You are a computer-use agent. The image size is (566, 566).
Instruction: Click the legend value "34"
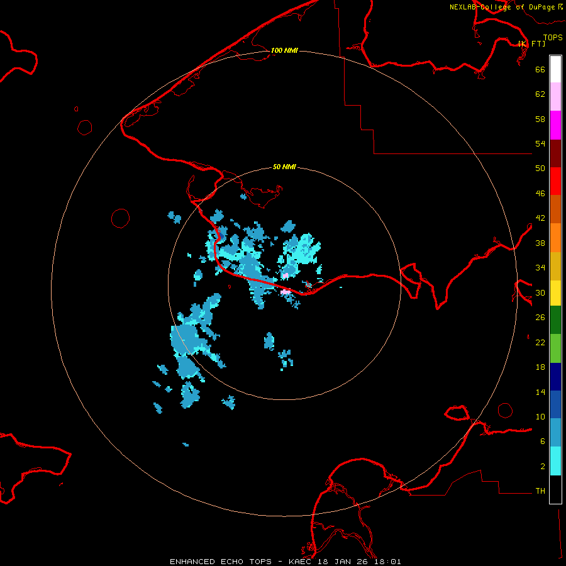540,267
